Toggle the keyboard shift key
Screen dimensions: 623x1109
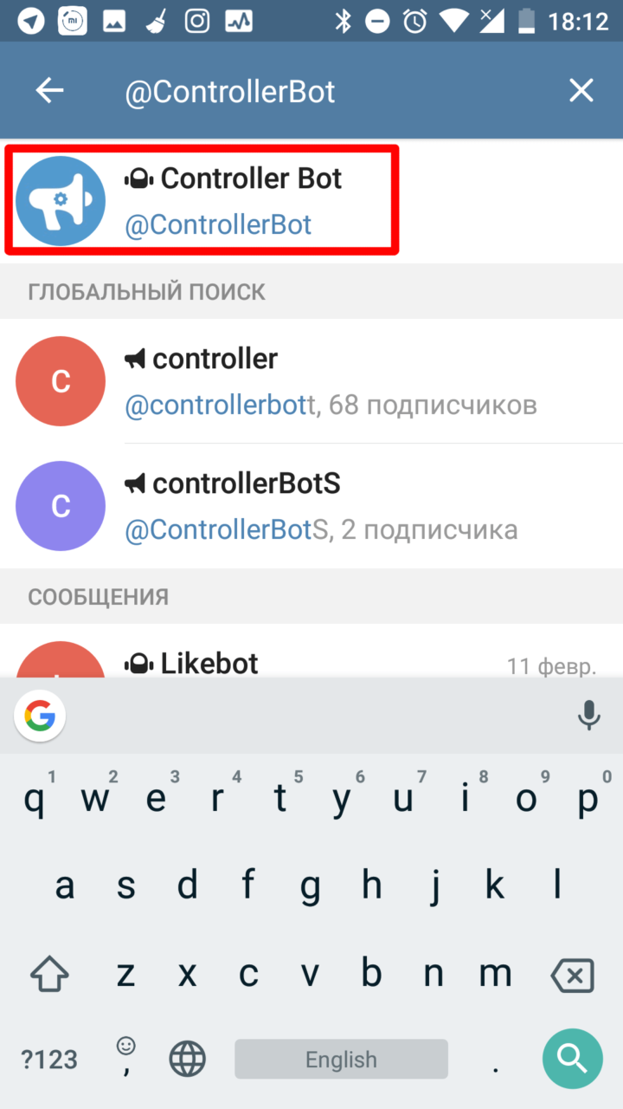pyautogui.click(x=50, y=974)
